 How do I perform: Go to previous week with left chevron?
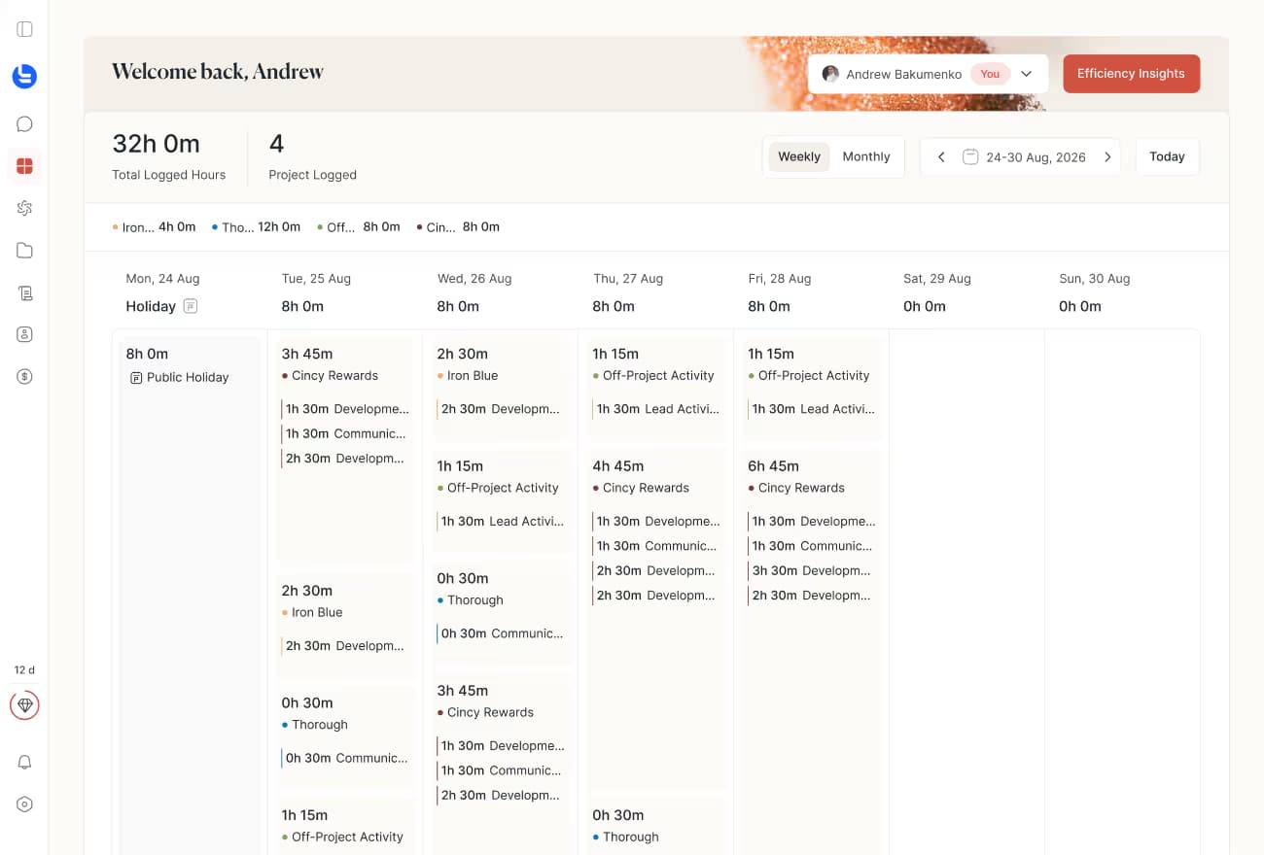(x=941, y=156)
